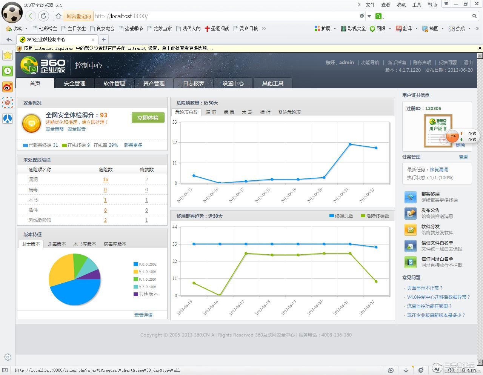Click the 软件分发 icon

(410, 229)
